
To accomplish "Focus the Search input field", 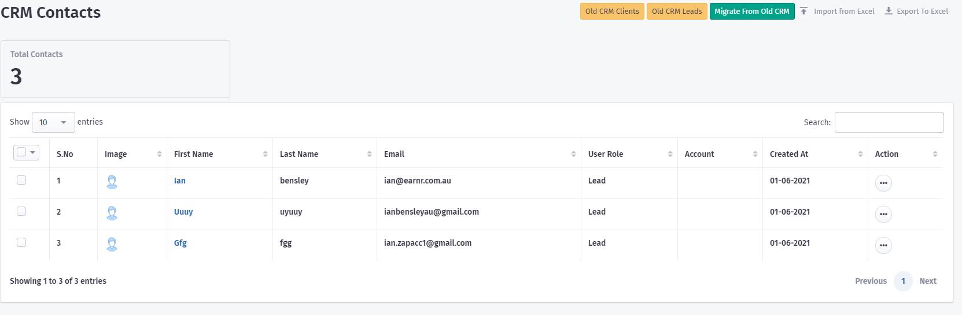I will [889, 122].
